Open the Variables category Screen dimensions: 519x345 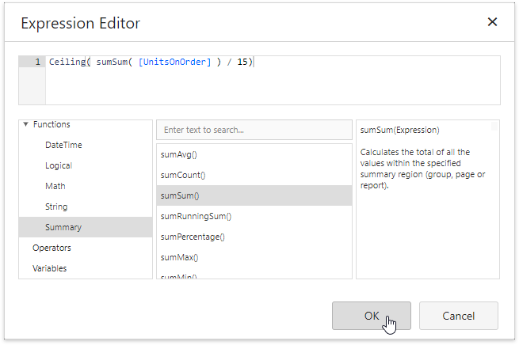[50, 269]
